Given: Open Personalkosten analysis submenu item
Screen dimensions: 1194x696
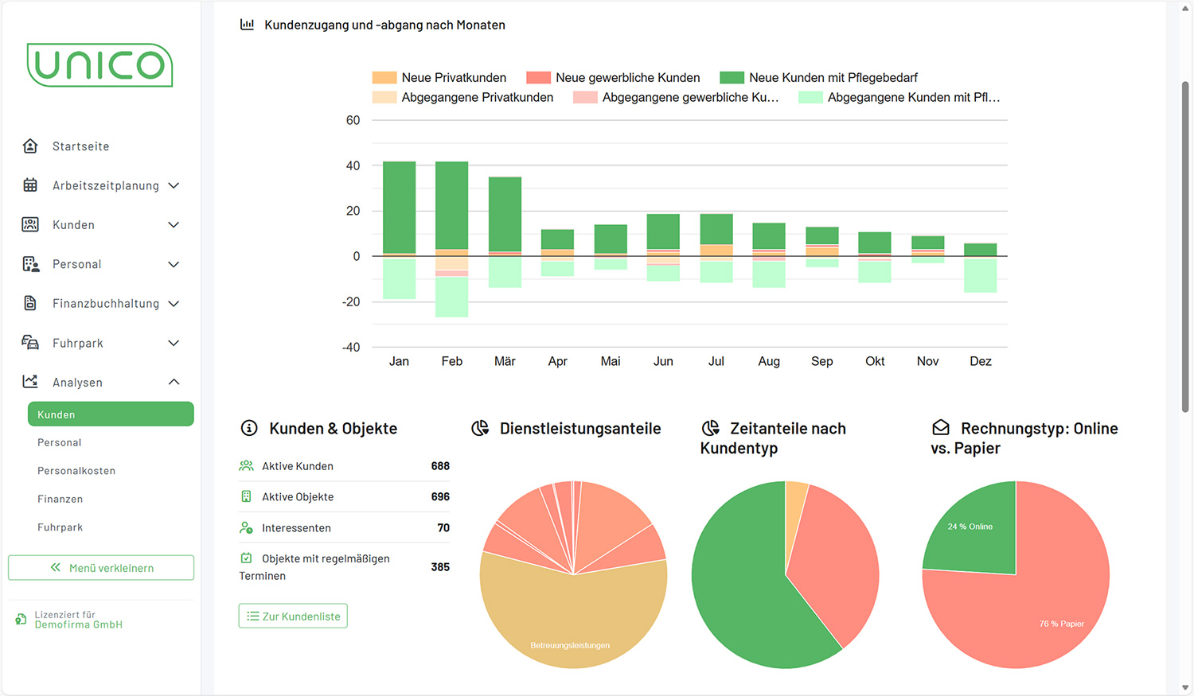Looking at the screenshot, I should pos(76,471).
